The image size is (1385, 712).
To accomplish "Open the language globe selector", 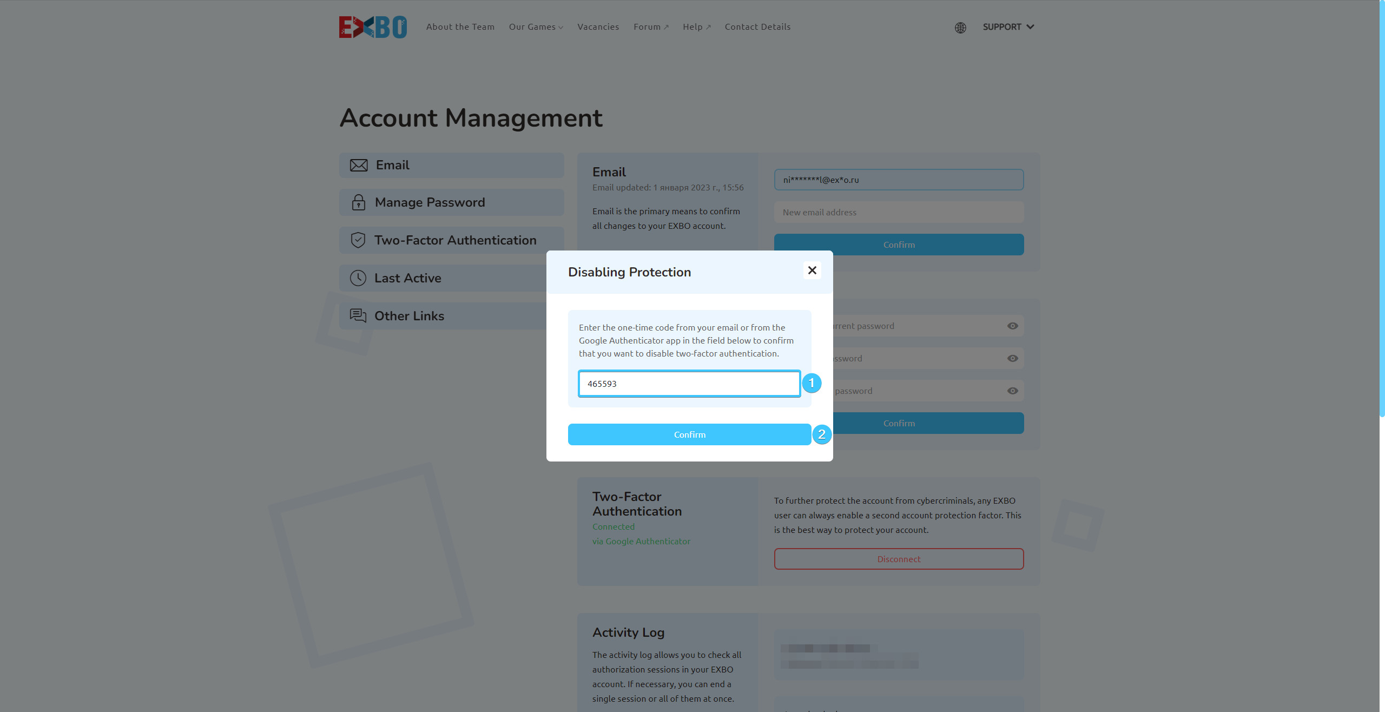I will point(960,28).
